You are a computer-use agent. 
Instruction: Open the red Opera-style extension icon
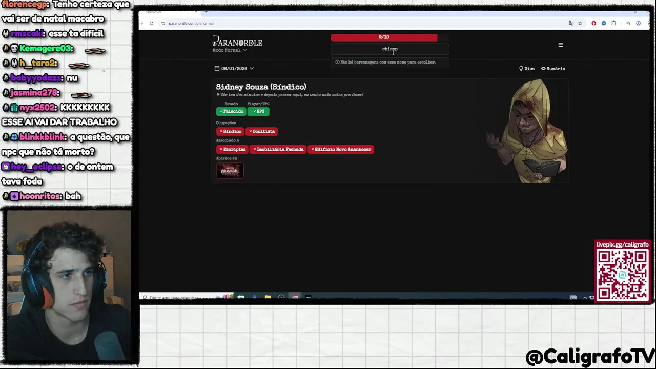pyautogui.click(x=593, y=23)
